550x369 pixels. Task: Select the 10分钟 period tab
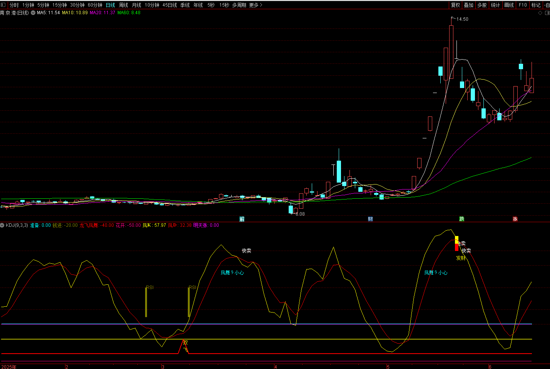(x=152, y=5)
